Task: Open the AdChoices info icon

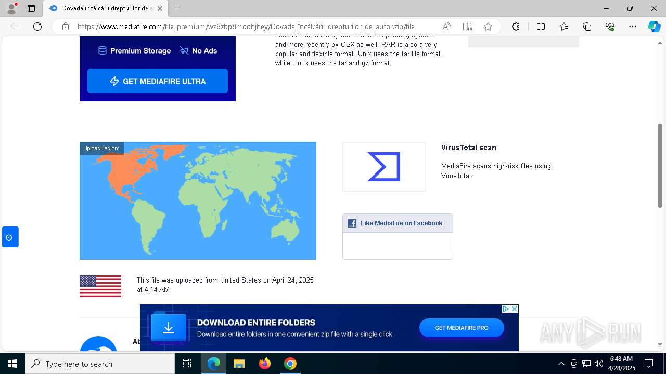Action: 506,309
